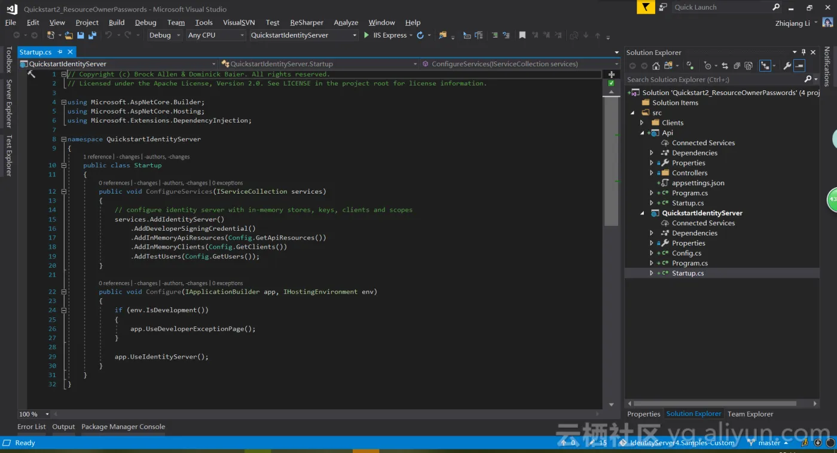Click the yellow notifications flag icon
837x453 pixels.
pos(646,7)
